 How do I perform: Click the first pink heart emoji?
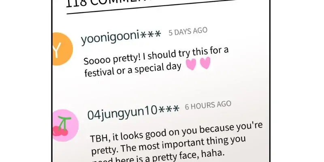point(191,64)
